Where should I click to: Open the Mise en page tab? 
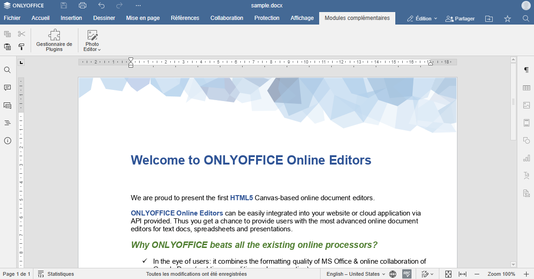pos(143,18)
